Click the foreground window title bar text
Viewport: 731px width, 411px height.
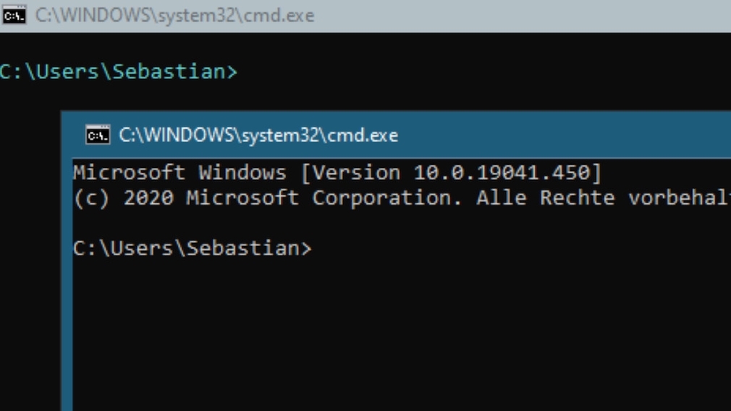pyautogui.click(x=258, y=135)
